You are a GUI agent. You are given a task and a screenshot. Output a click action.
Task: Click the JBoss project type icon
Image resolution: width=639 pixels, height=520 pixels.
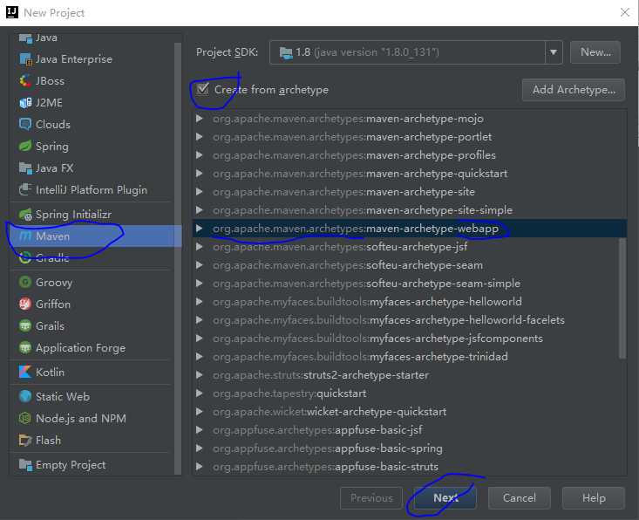25,81
